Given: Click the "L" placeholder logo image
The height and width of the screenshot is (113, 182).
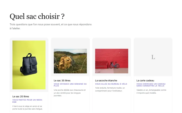Looking at the screenshot, I should 153,57.
